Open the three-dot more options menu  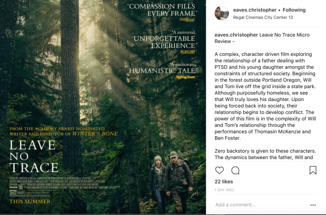[x=313, y=205]
